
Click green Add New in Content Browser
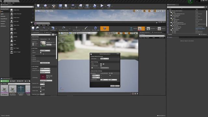[5, 81]
